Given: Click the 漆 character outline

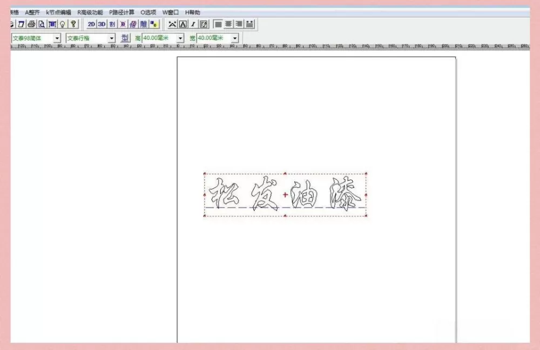Looking at the screenshot, I should [x=345, y=194].
